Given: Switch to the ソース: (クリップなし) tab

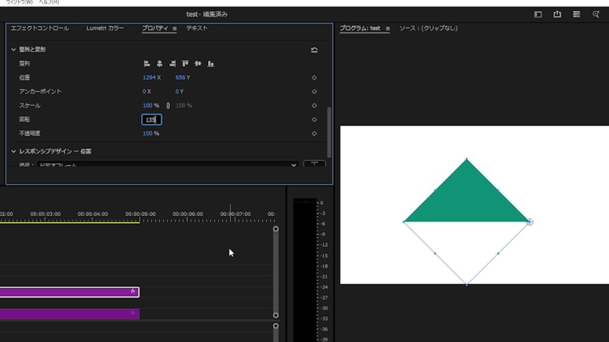Looking at the screenshot, I should coord(428,28).
